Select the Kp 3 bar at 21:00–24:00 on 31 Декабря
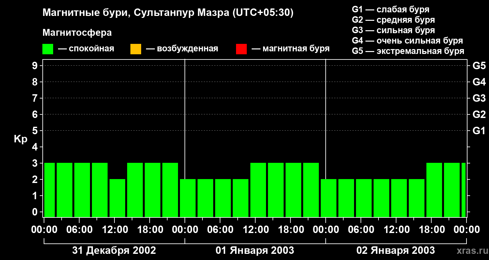The width and height of the screenshot is (489, 260). [x=170, y=190]
